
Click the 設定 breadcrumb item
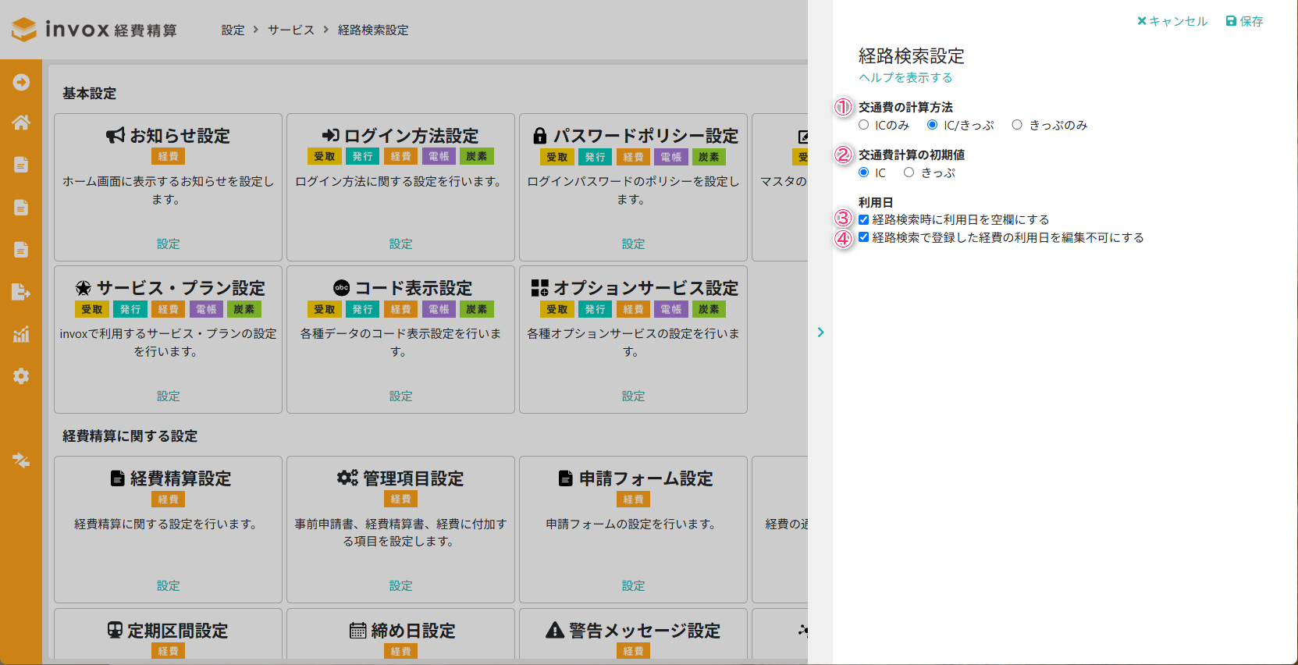pos(233,30)
